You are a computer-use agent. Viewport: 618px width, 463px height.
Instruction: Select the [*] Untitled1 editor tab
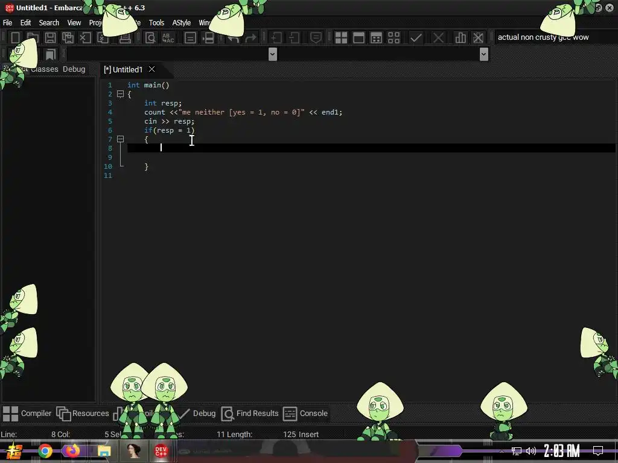tap(123, 70)
